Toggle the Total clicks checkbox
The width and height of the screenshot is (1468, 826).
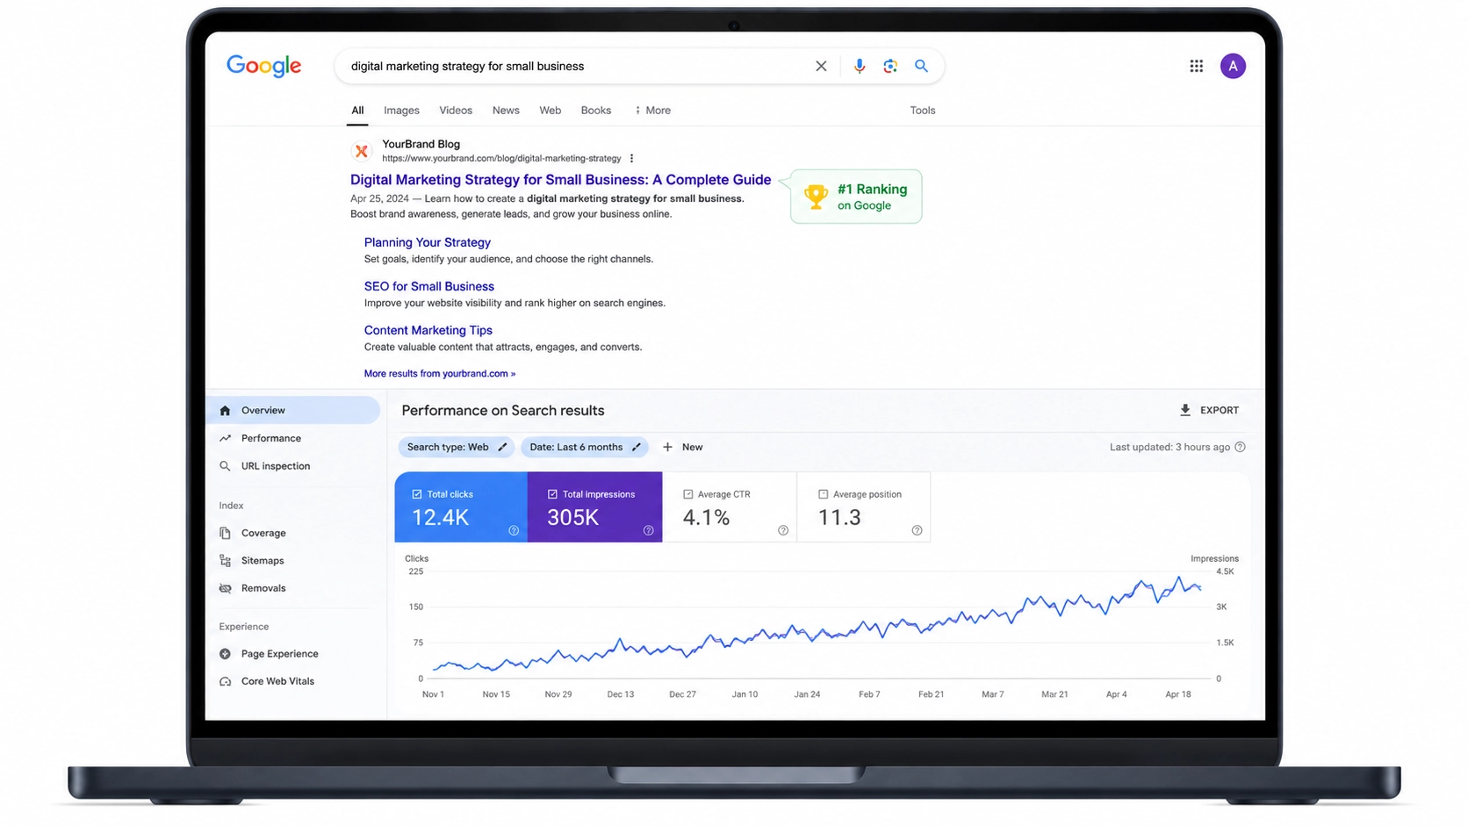[417, 494]
